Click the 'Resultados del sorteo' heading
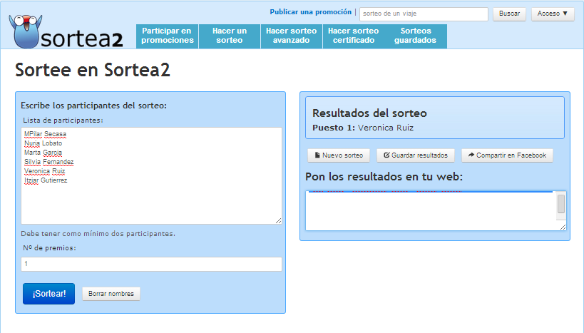Viewport: 584px width, 333px height. pyautogui.click(x=369, y=113)
